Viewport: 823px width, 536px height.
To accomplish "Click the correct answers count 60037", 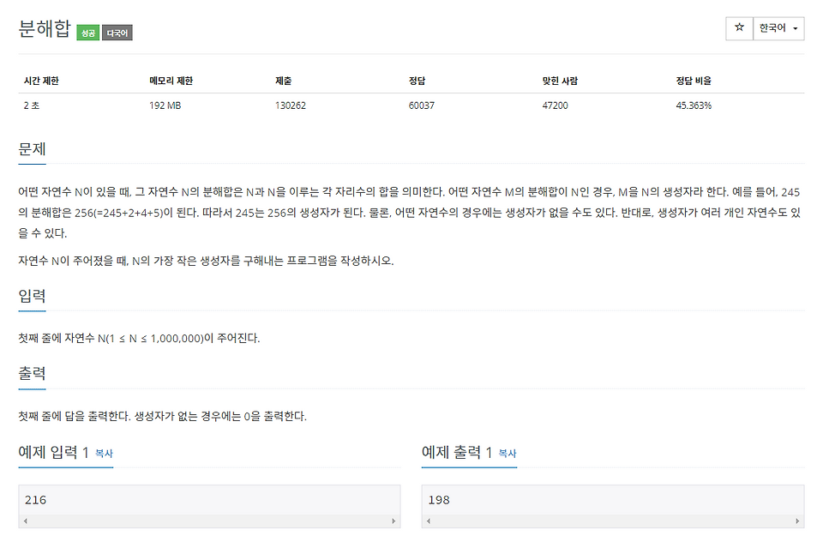I will [x=422, y=105].
